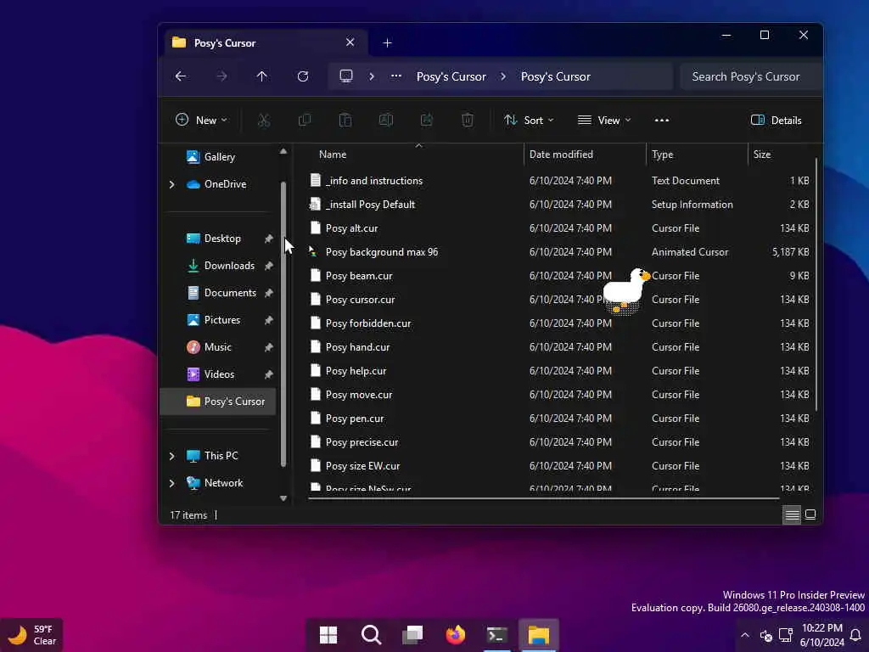Viewport: 869px width, 652px height.
Task: Open Desktop in quick access
Action: coord(221,239)
